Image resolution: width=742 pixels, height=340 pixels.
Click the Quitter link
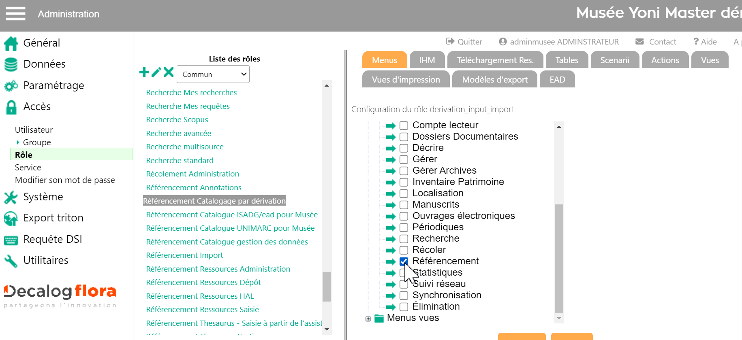pos(464,42)
